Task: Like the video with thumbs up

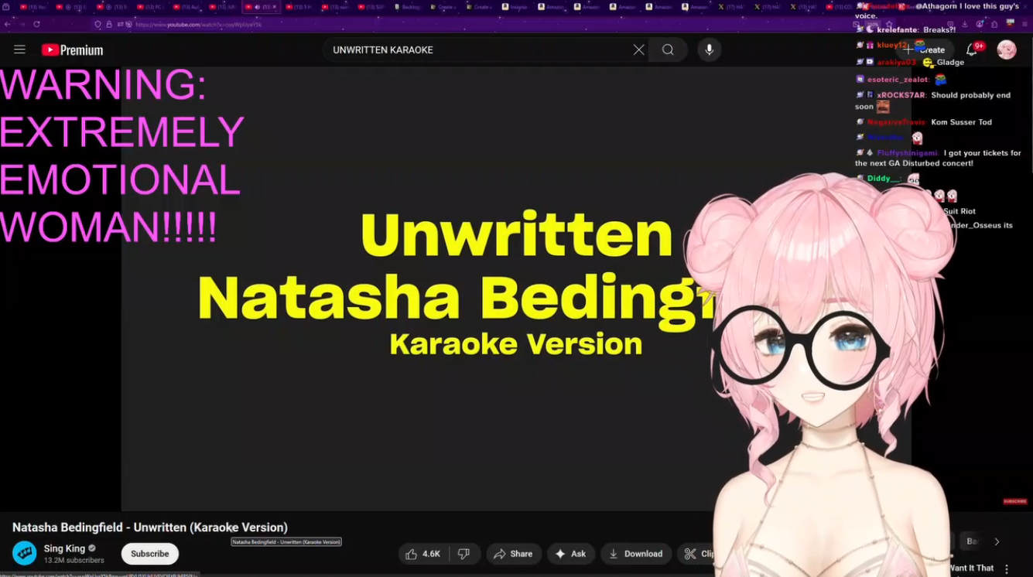Action: click(423, 554)
